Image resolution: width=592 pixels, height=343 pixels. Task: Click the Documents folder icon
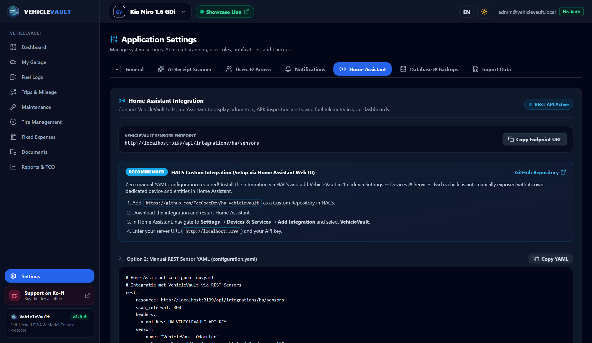click(x=13, y=152)
